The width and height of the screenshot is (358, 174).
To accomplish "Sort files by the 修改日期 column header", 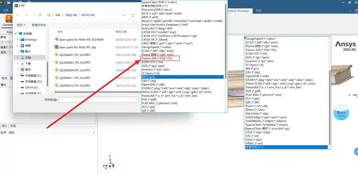I will click(121, 32).
